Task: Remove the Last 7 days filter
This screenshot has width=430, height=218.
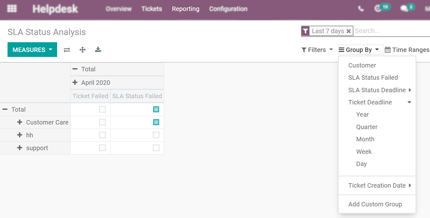Action: tap(349, 31)
